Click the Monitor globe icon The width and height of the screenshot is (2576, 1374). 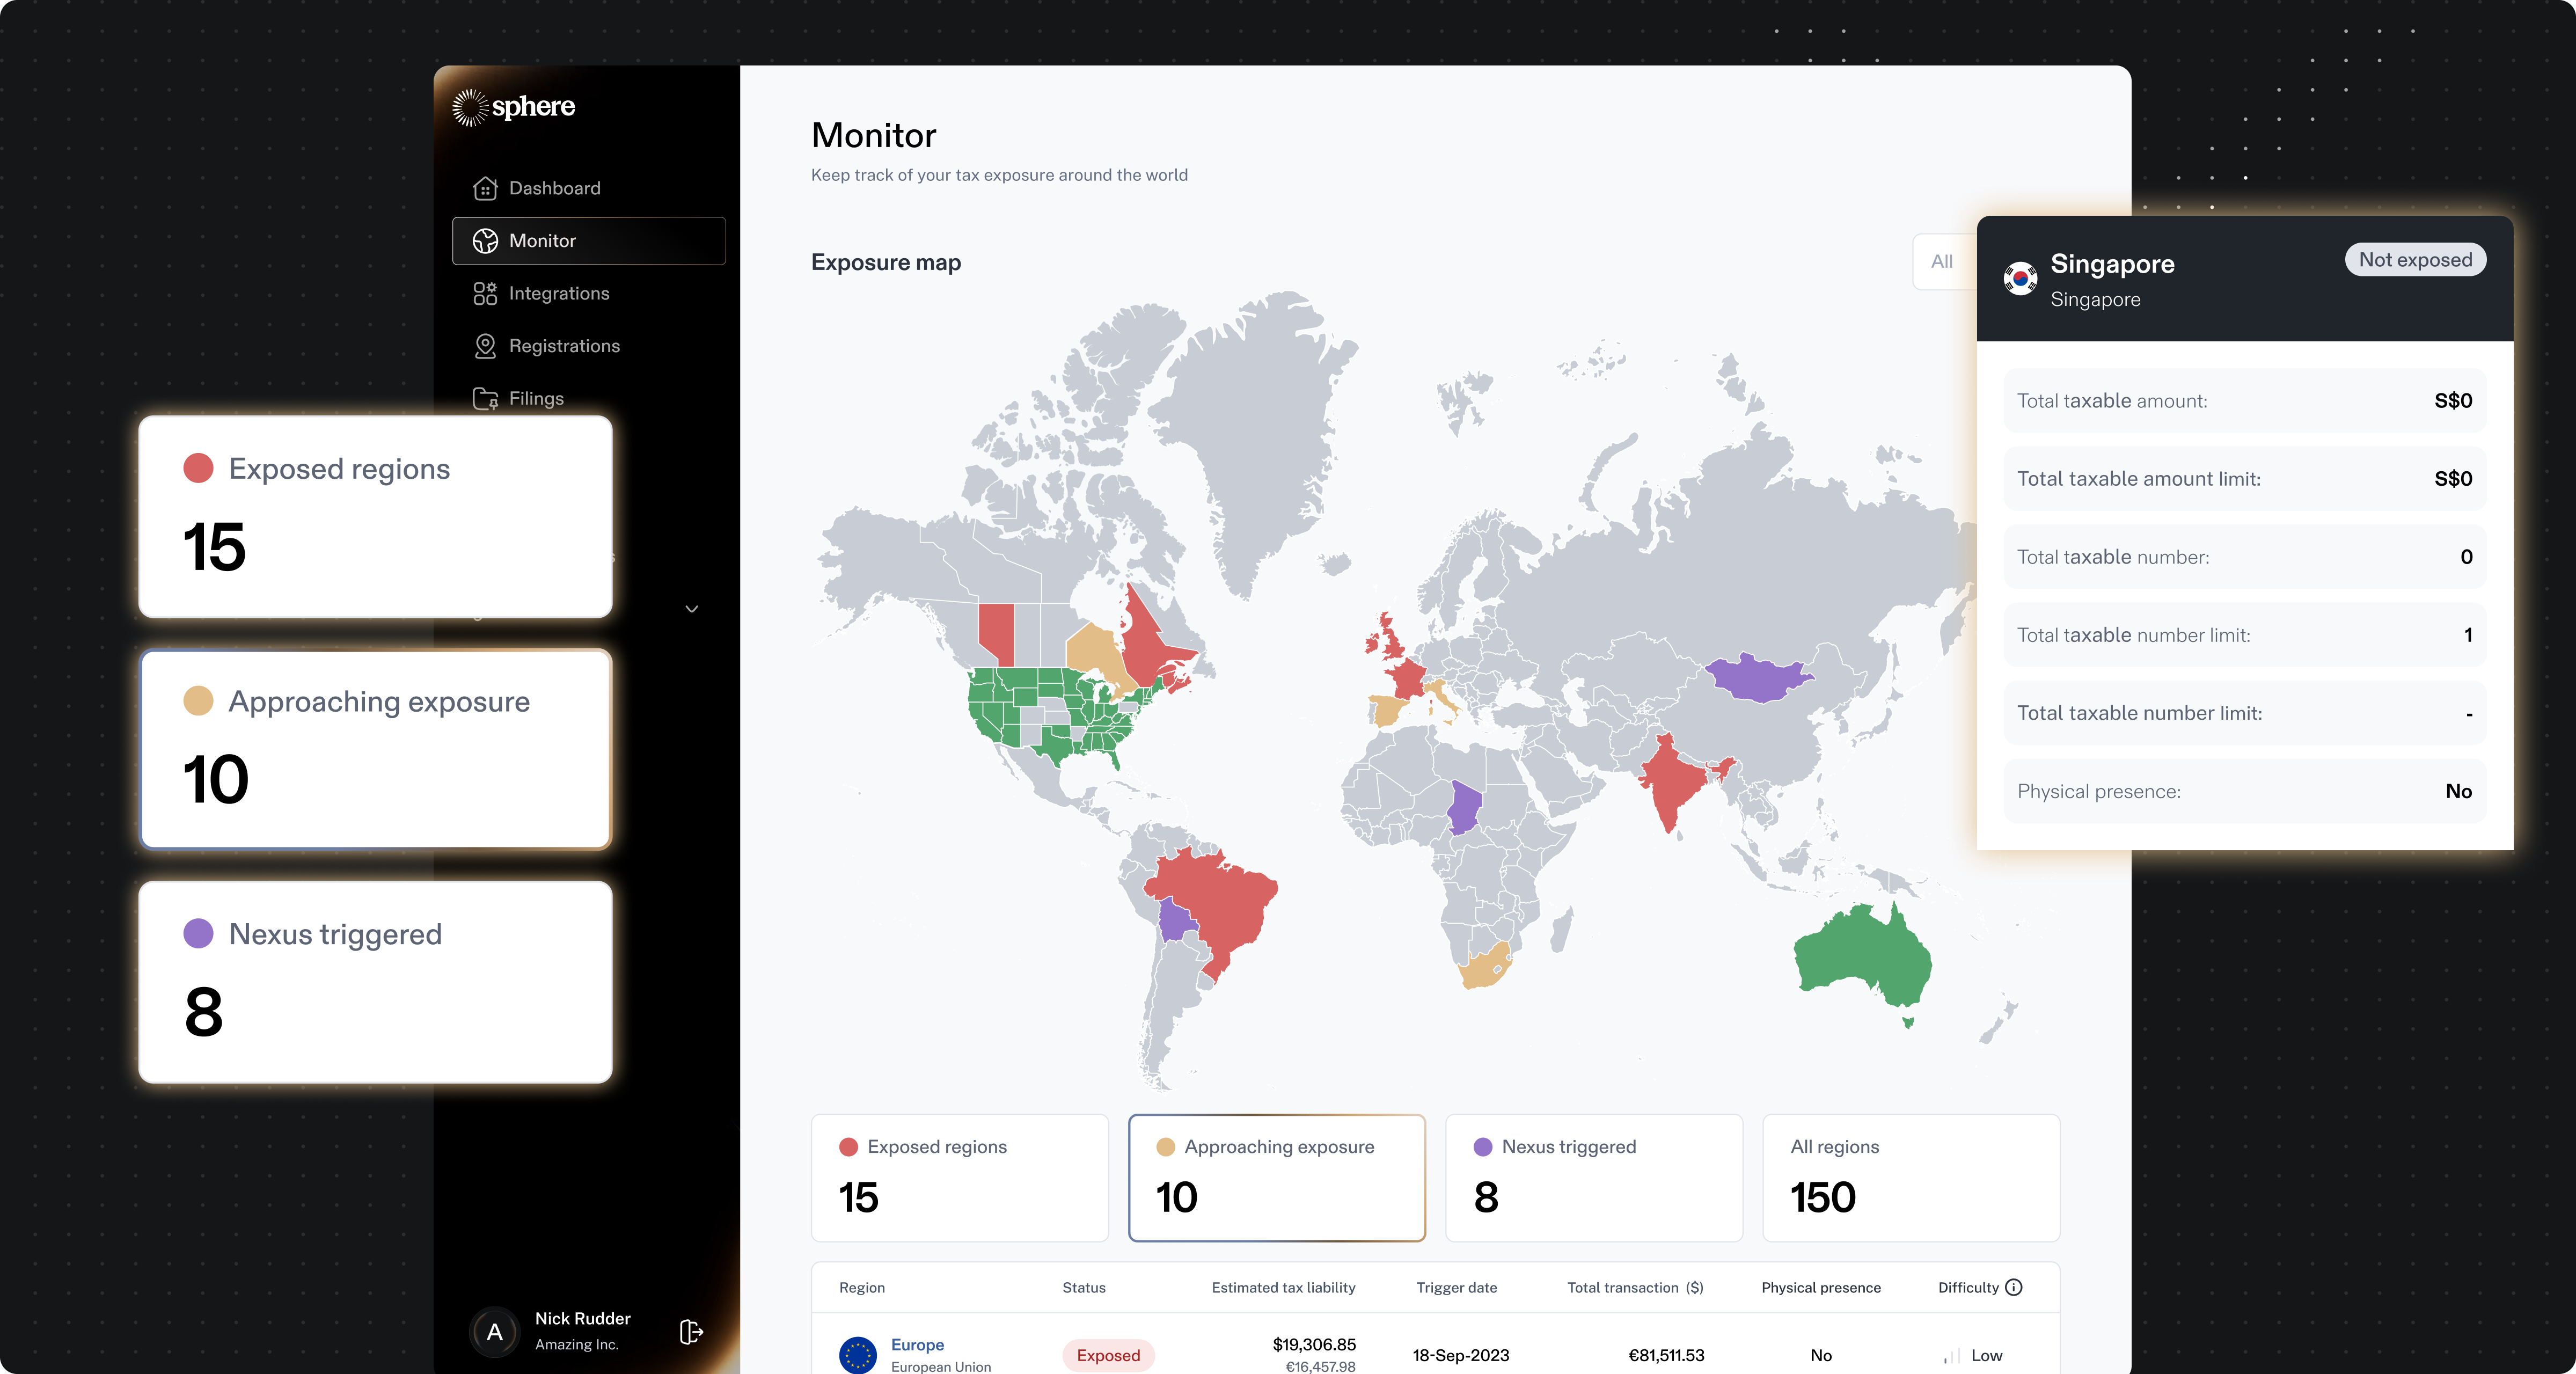tap(485, 241)
